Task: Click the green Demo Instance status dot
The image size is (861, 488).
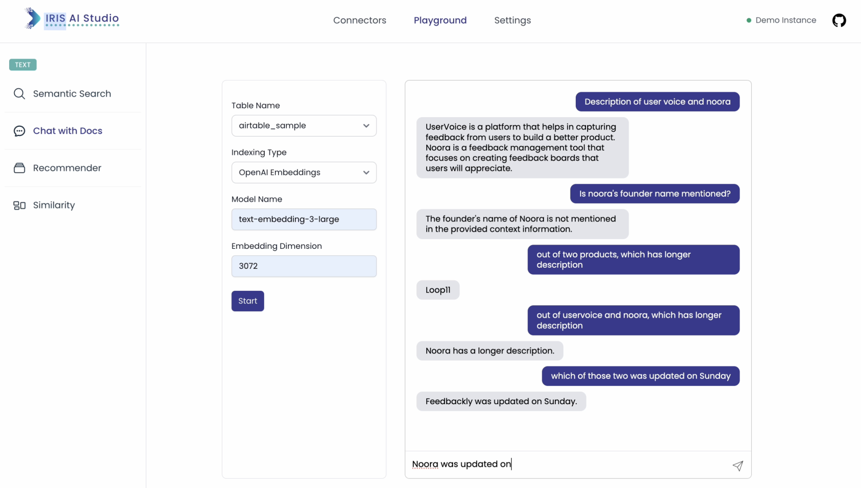Action: tap(749, 20)
